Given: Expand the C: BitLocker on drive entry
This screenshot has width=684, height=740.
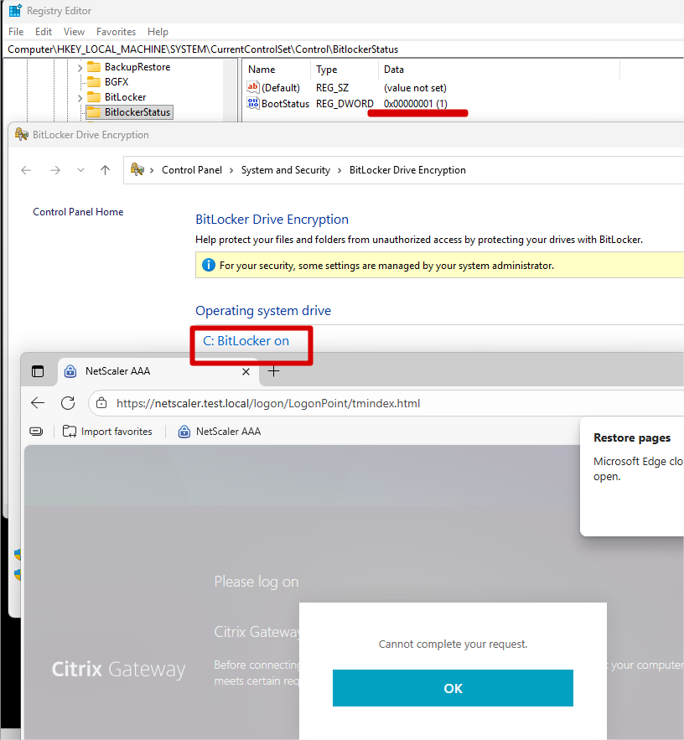Looking at the screenshot, I should pos(246,341).
